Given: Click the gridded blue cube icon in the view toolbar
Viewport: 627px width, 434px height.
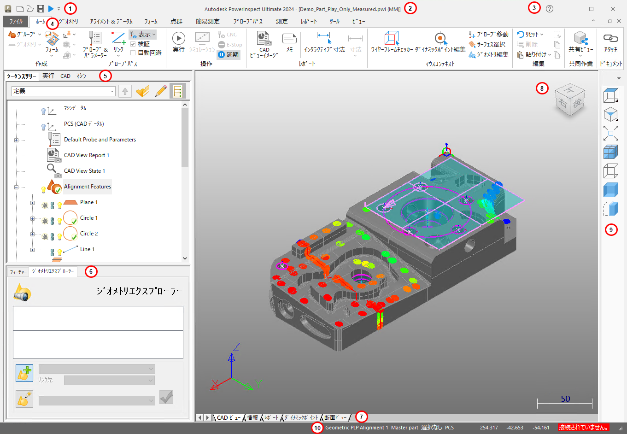Looking at the screenshot, I should pyautogui.click(x=610, y=152).
